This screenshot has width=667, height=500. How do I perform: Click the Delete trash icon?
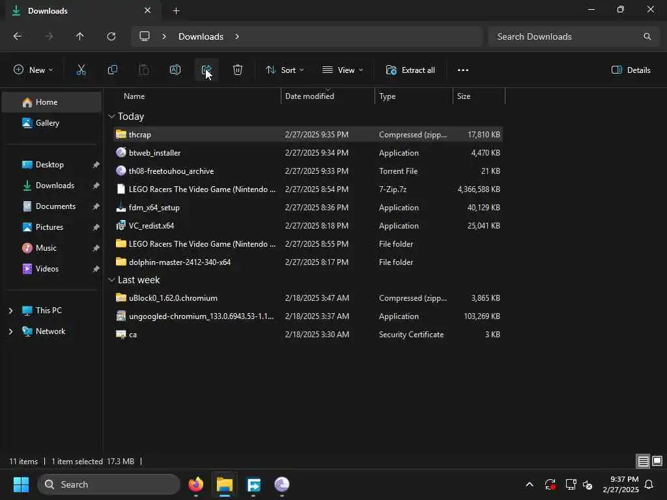click(238, 70)
